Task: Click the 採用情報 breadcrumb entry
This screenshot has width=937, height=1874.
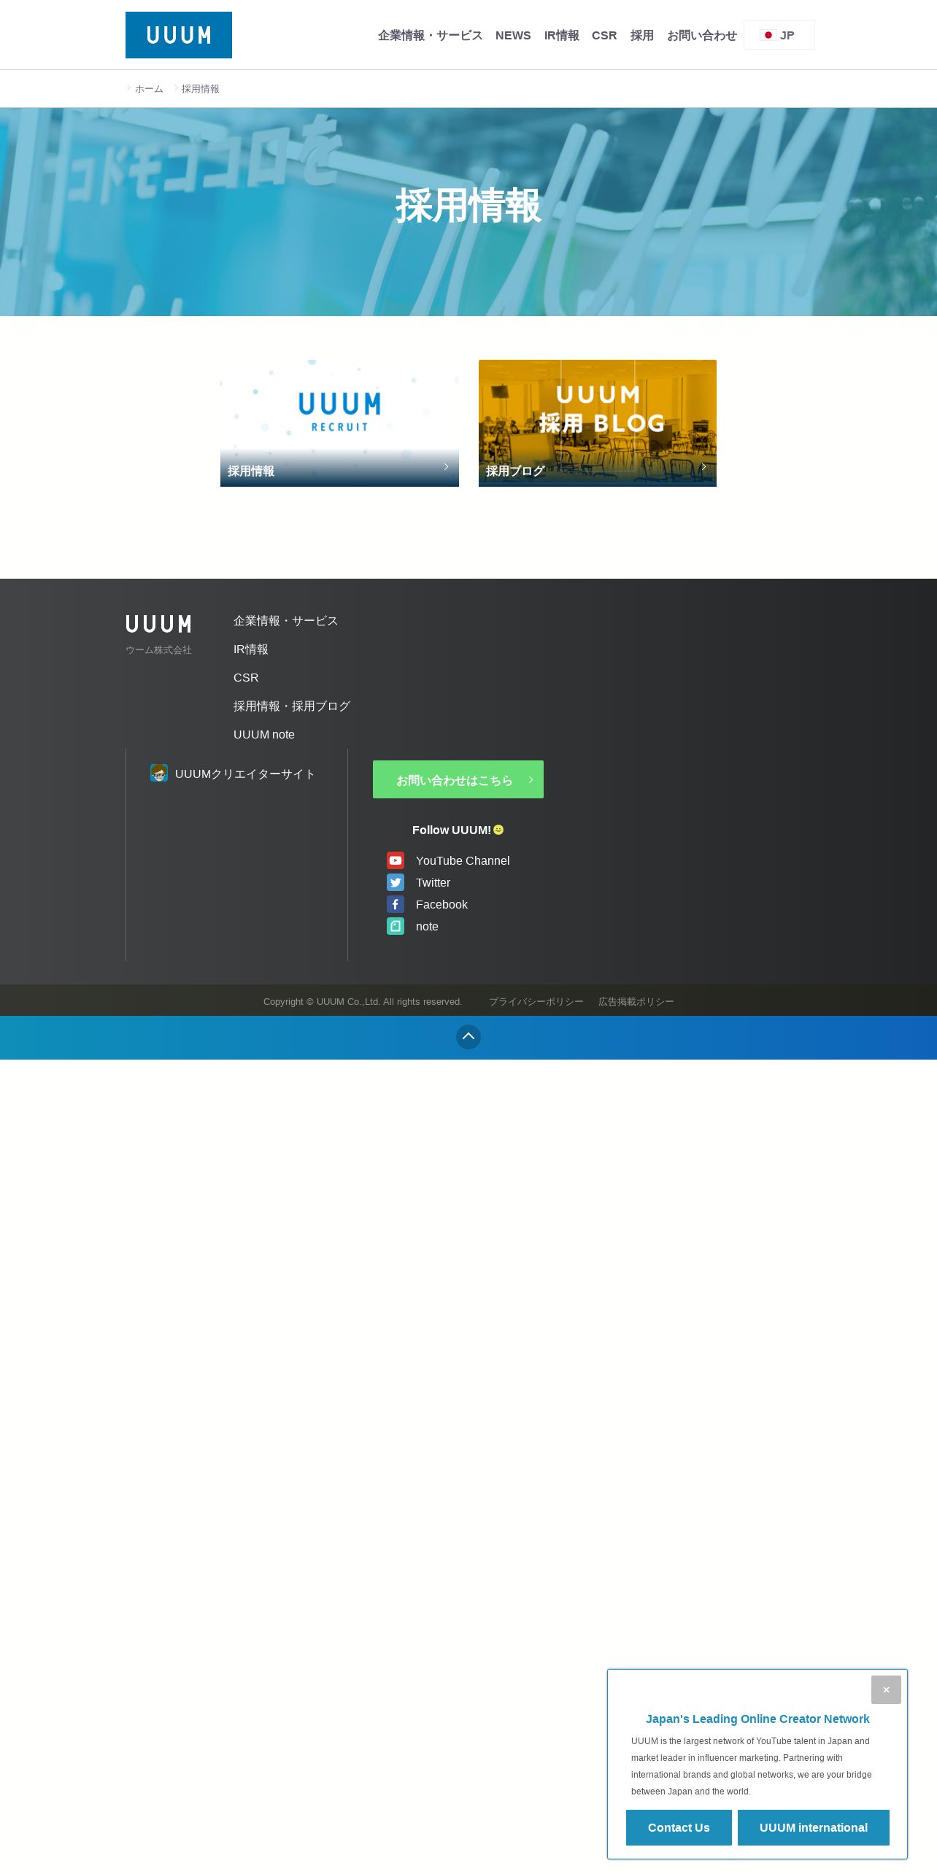Action: tap(200, 89)
